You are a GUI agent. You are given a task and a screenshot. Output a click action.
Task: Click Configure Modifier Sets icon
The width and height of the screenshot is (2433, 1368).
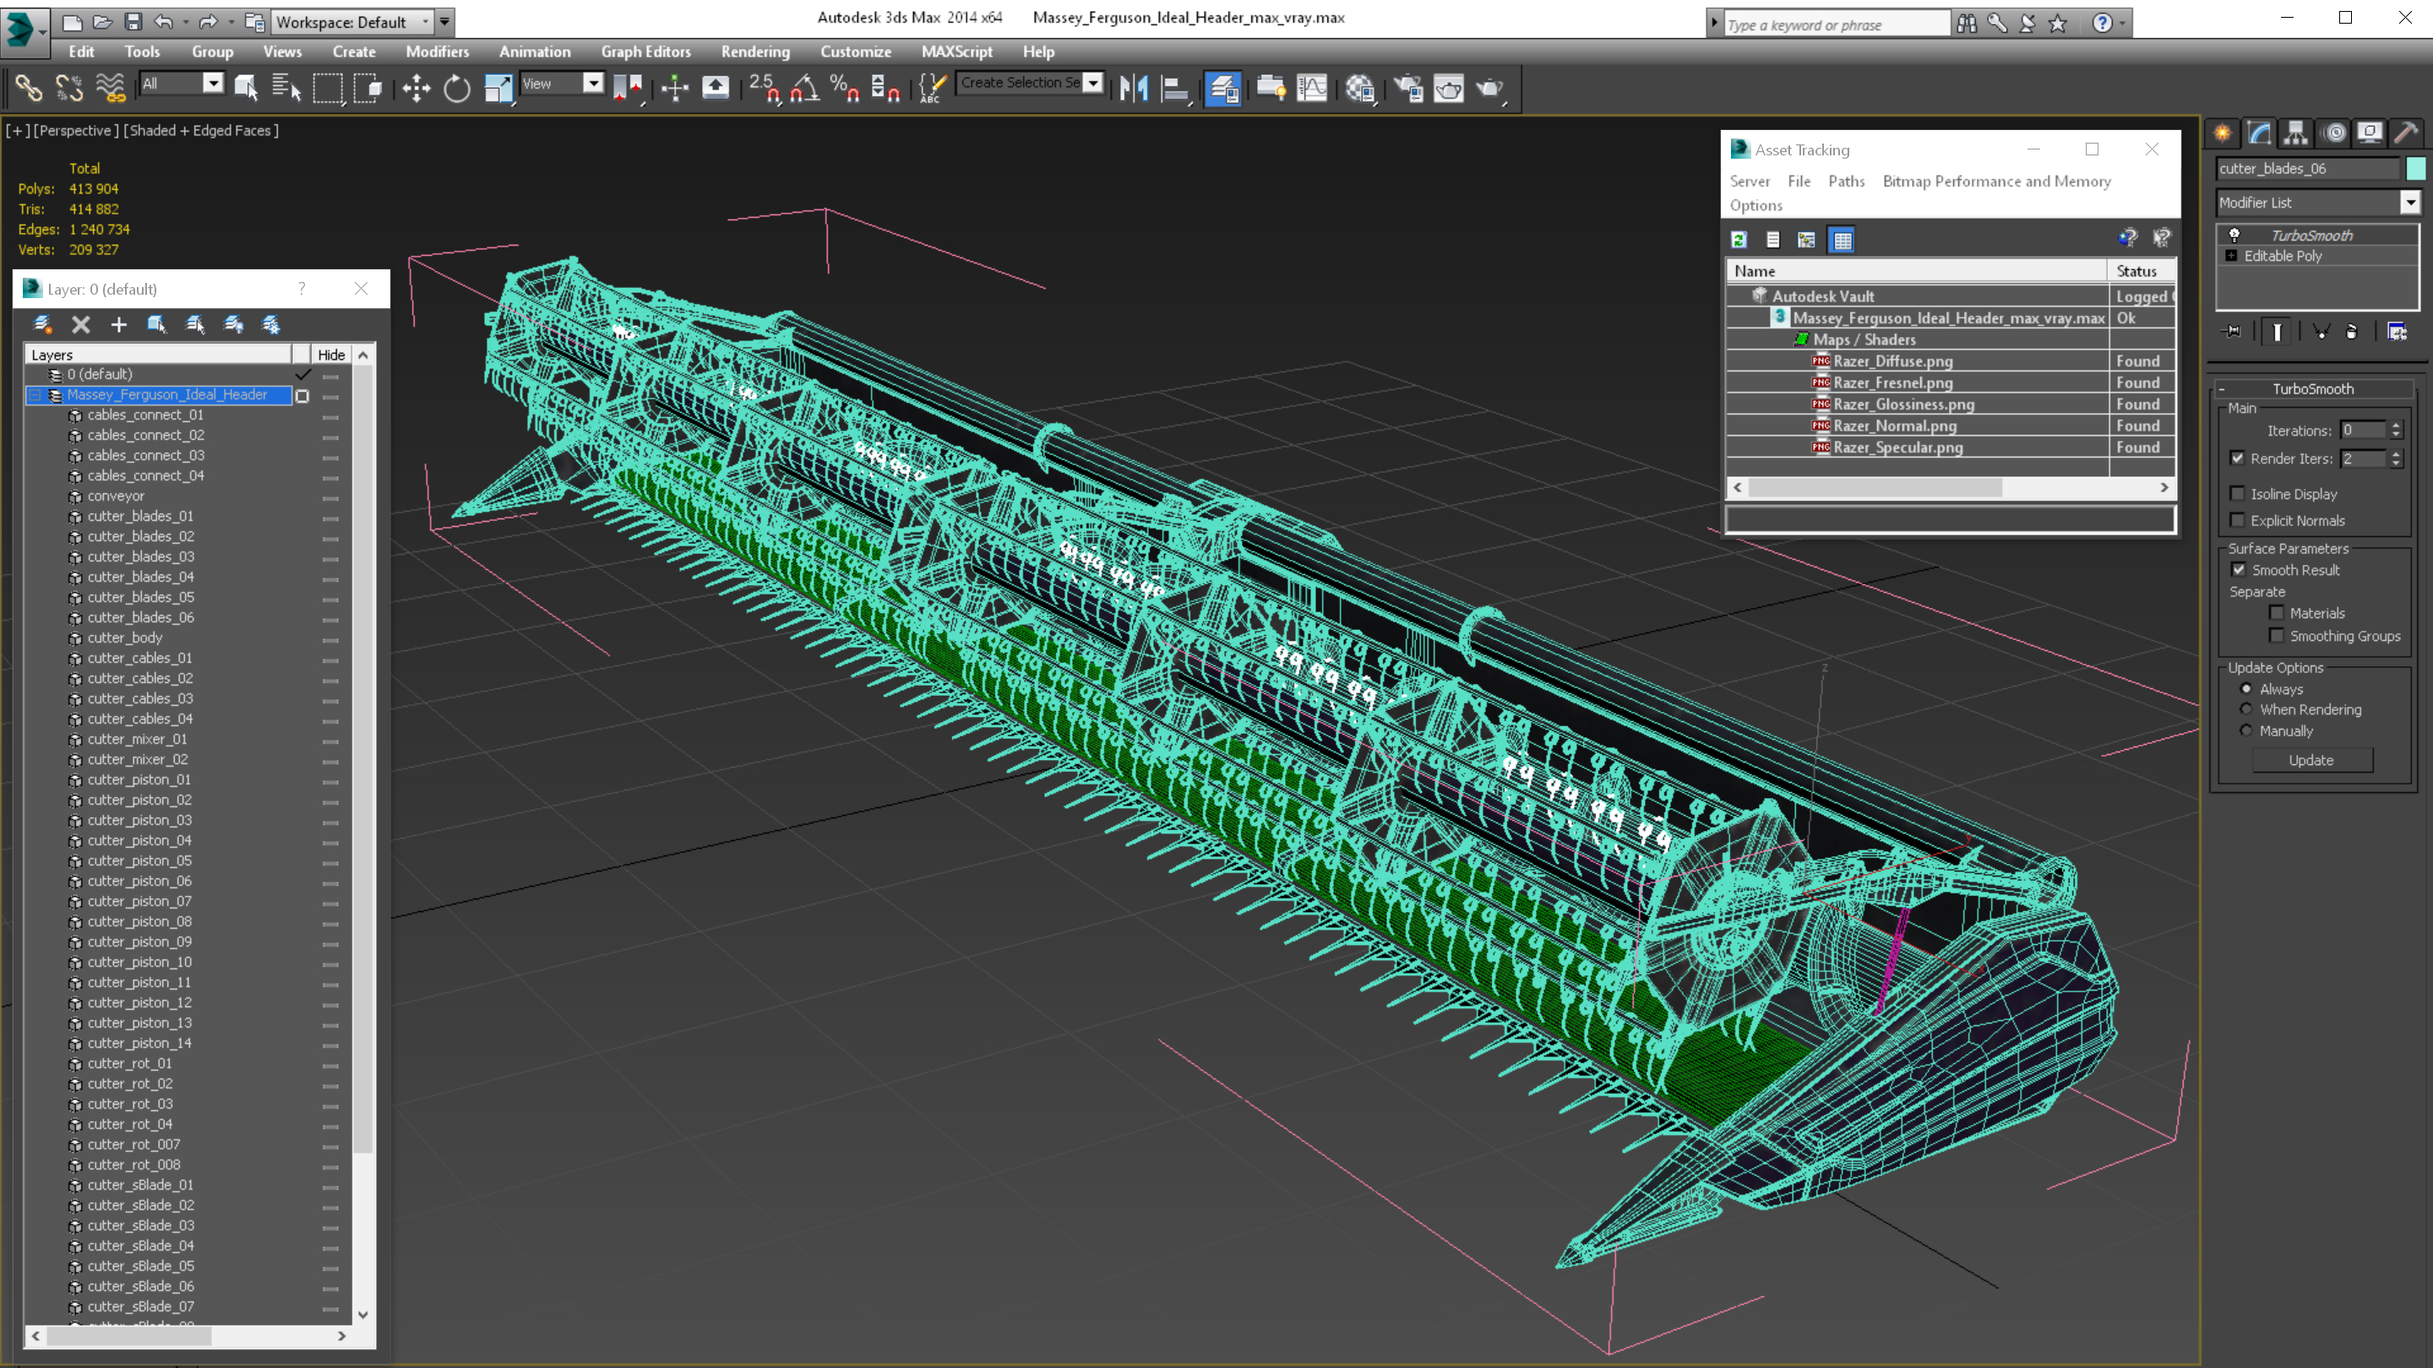tap(2398, 331)
